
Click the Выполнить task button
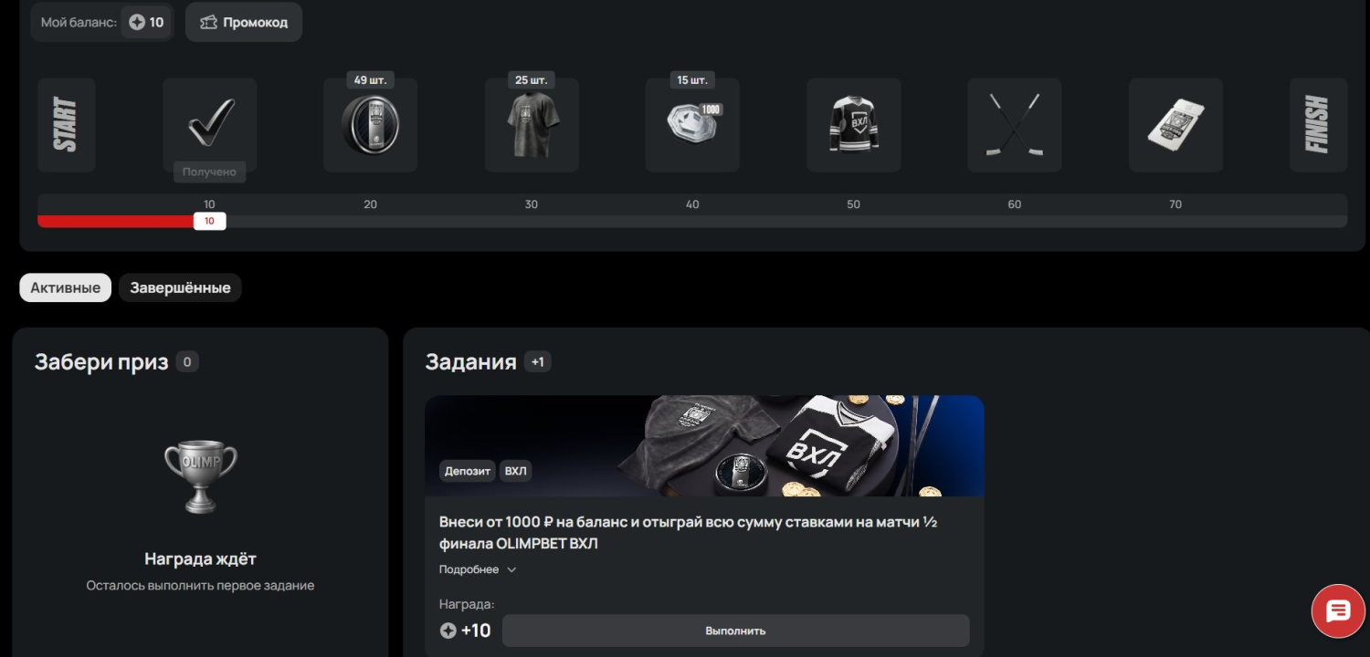(735, 631)
